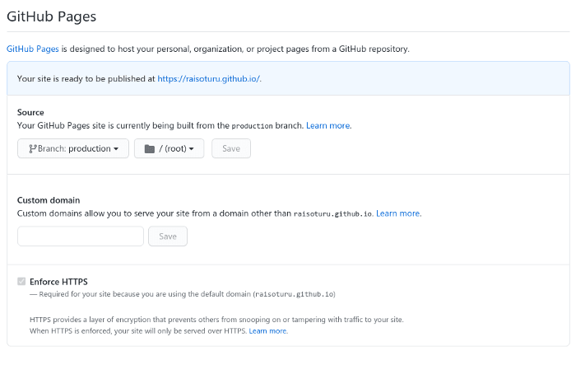
Task: Click Save button next to folder dropdown
Action: pyautogui.click(x=231, y=148)
